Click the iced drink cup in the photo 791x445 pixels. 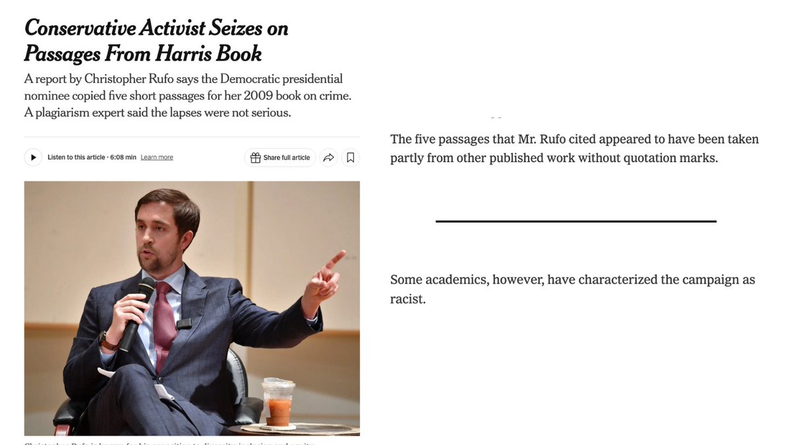tap(278, 402)
